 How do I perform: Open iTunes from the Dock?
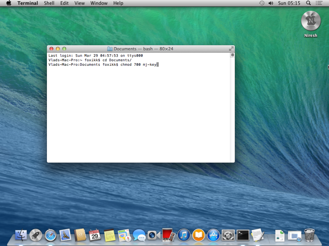pyautogui.click(x=183, y=235)
